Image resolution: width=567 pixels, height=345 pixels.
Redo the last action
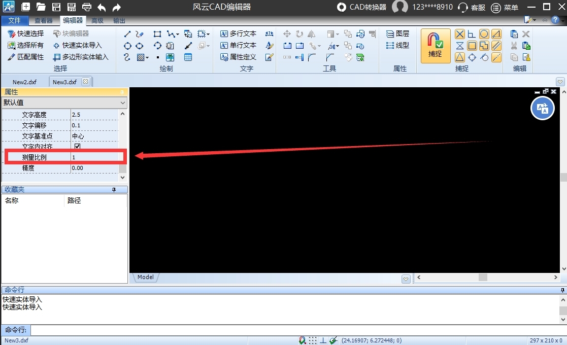pyautogui.click(x=116, y=7)
